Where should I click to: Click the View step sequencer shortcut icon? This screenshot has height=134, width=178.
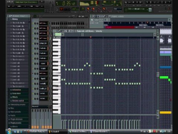coord(130,2)
